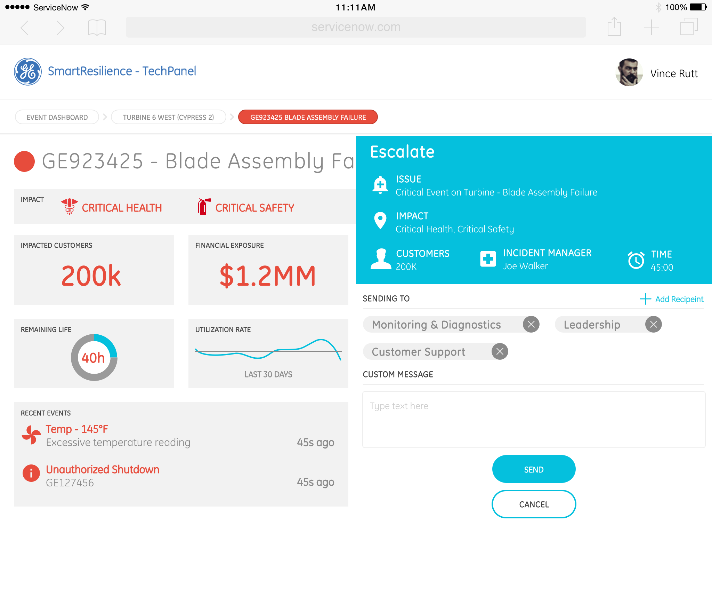The image size is (712, 597).
Task: Select GE923425 Blade Assembly Failure breadcrumb
Action: click(x=308, y=117)
